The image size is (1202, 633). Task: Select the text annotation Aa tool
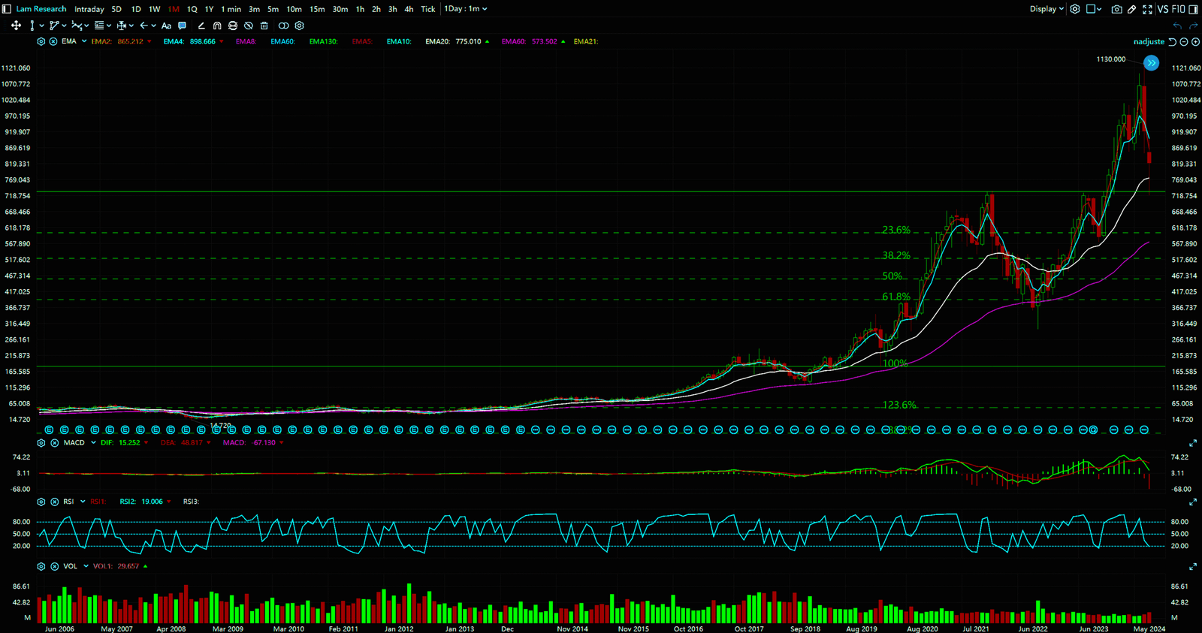(x=166, y=26)
